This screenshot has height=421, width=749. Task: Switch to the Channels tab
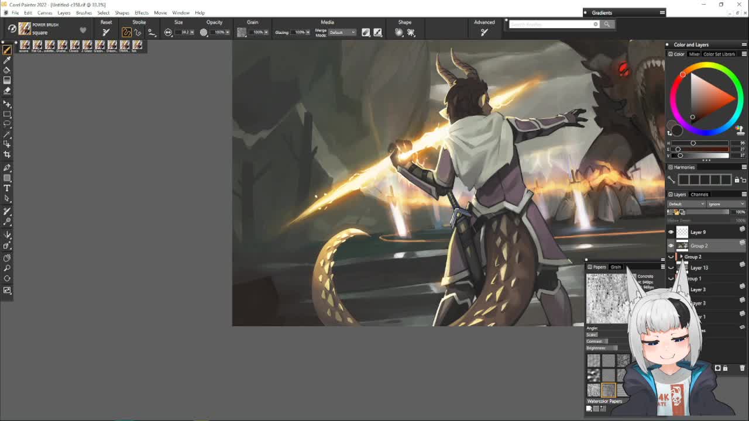pos(699,195)
